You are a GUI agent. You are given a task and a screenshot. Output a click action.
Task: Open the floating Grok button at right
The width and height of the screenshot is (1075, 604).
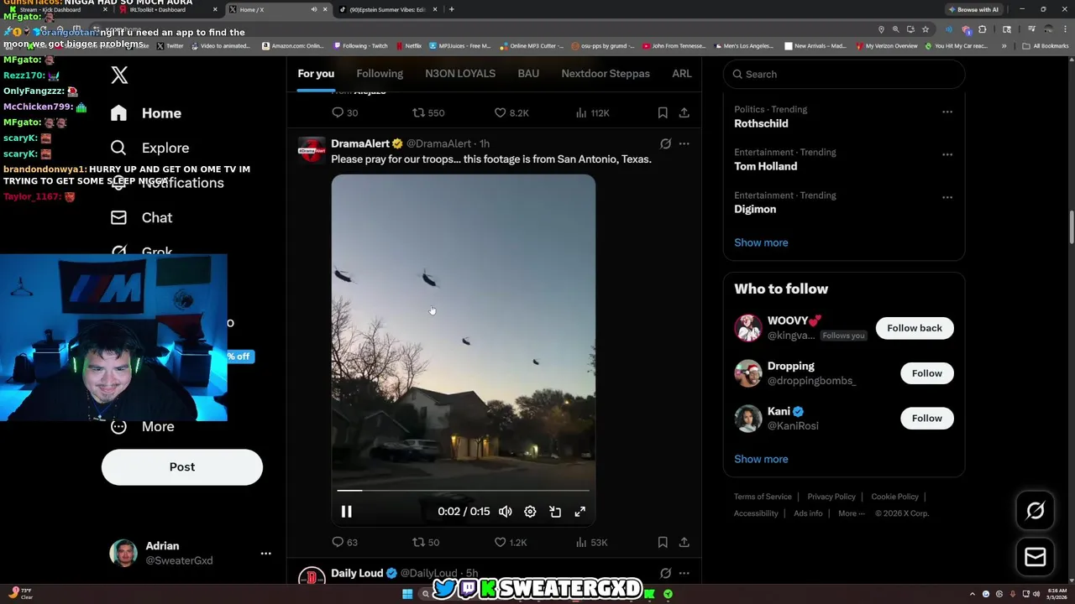[1035, 510]
